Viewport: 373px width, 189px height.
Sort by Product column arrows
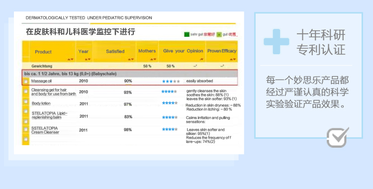coord(71,59)
